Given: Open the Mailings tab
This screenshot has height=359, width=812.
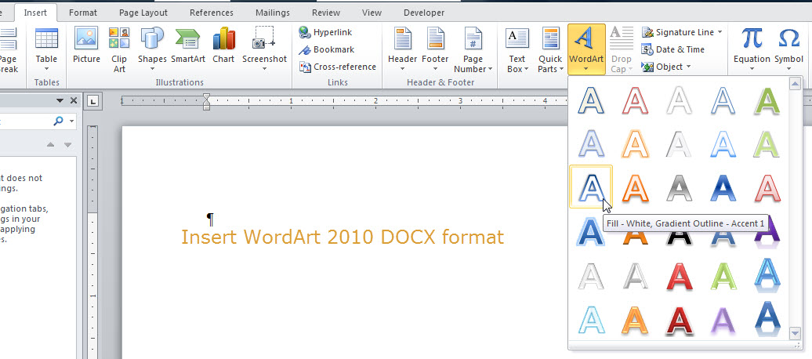Looking at the screenshot, I should [273, 13].
